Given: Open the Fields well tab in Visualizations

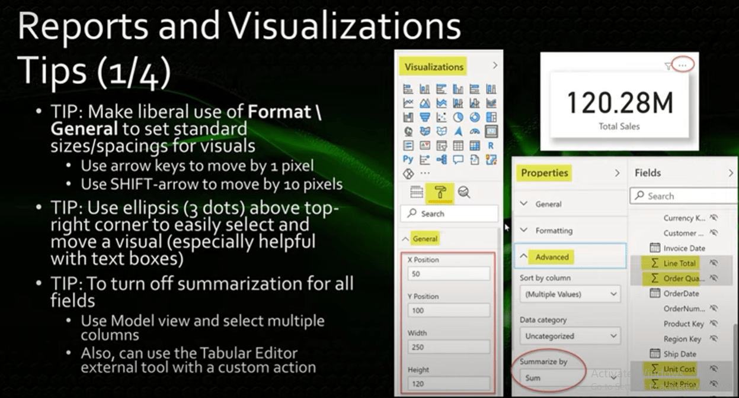Looking at the screenshot, I should click(417, 192).
